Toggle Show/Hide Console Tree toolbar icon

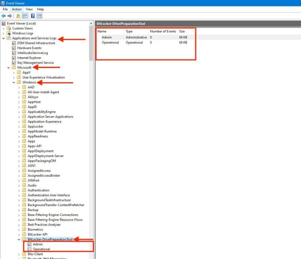(25, 16)
